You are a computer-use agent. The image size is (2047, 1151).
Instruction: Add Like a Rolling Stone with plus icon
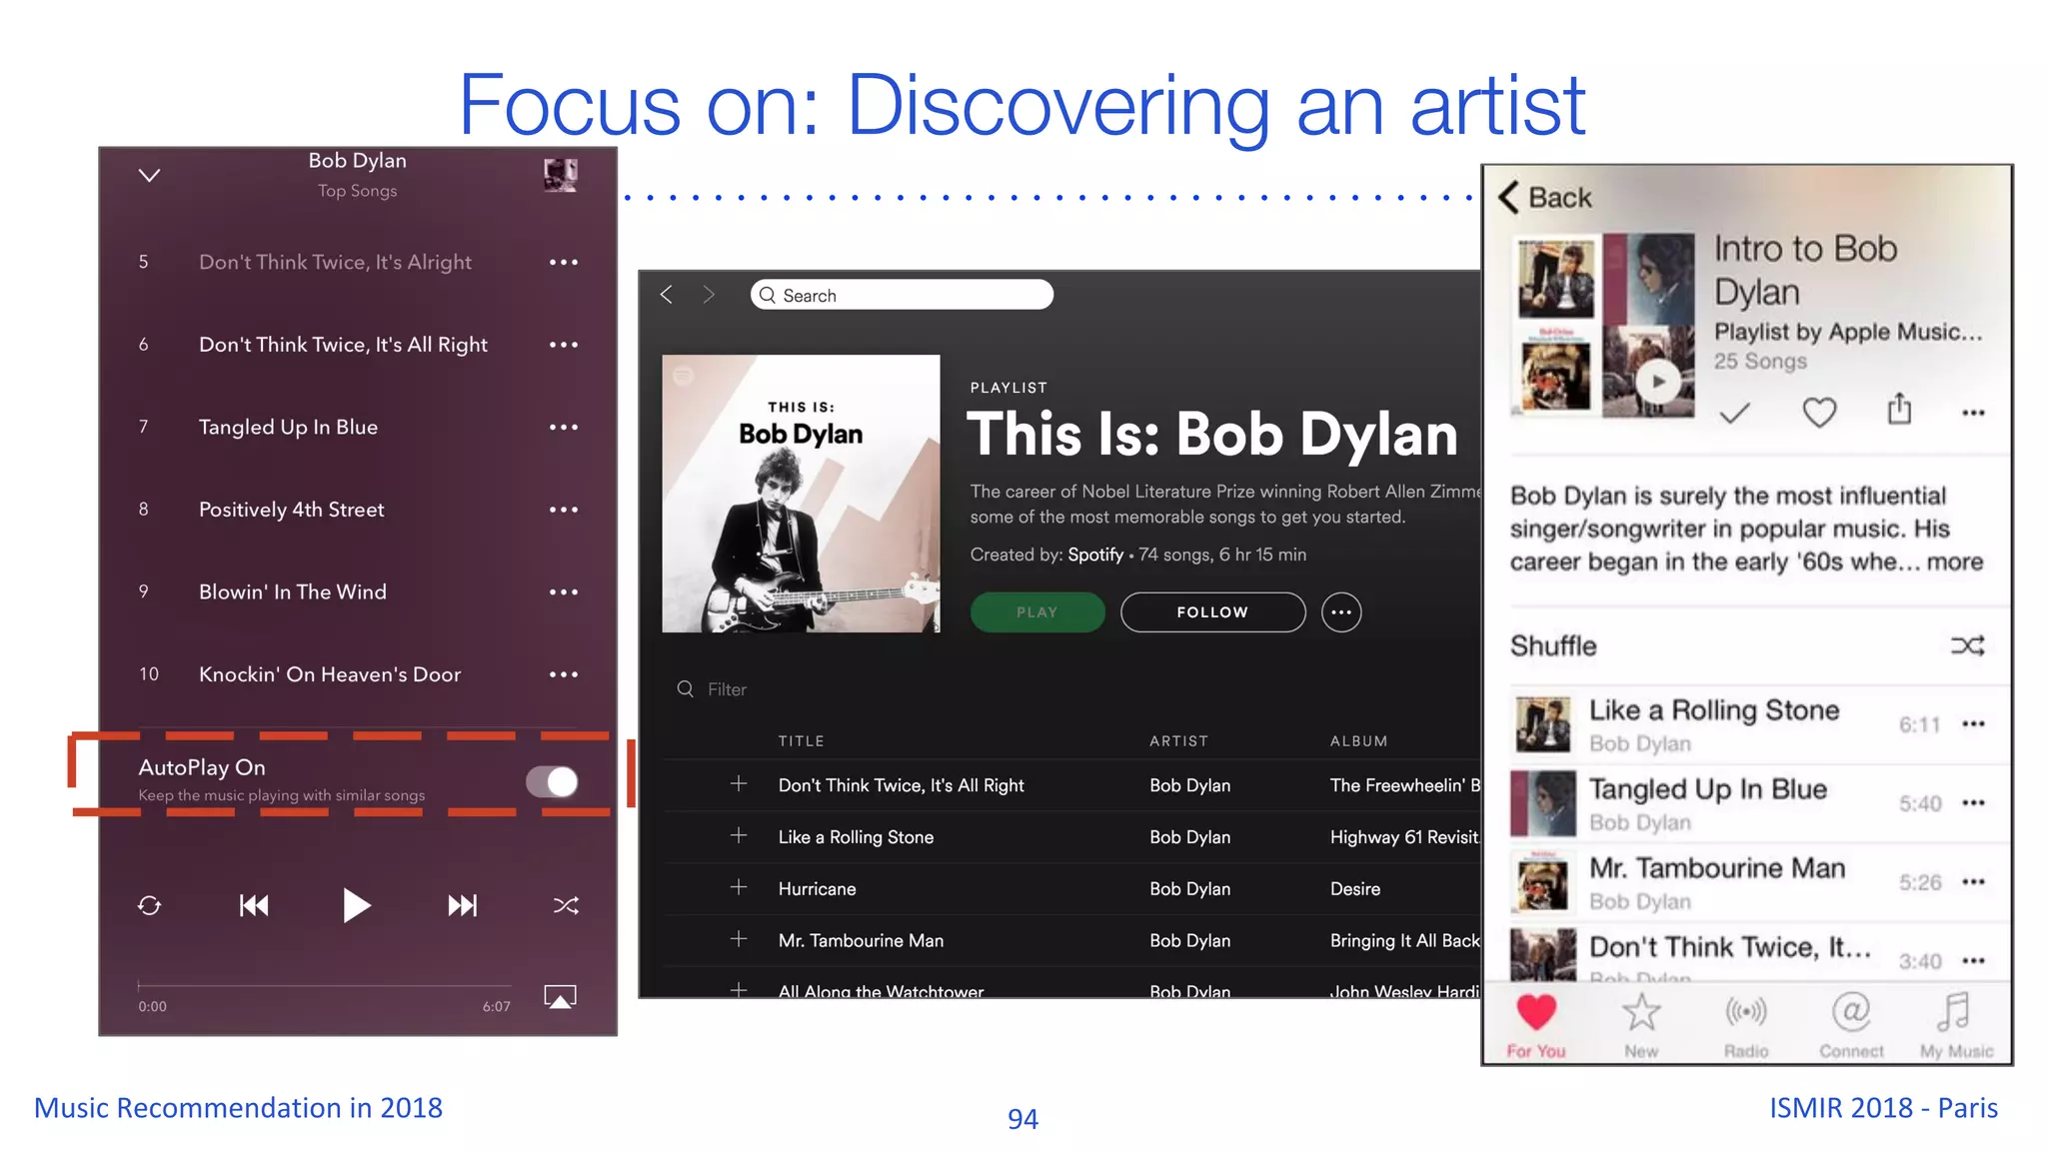(x=739, y=836)
